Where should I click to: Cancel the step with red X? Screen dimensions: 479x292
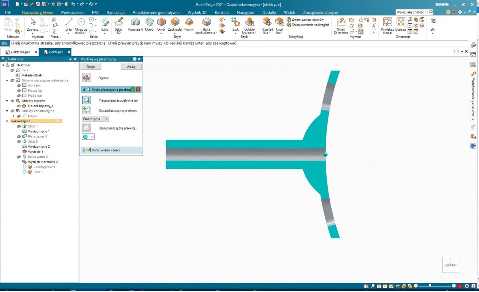tap(138, 90)
